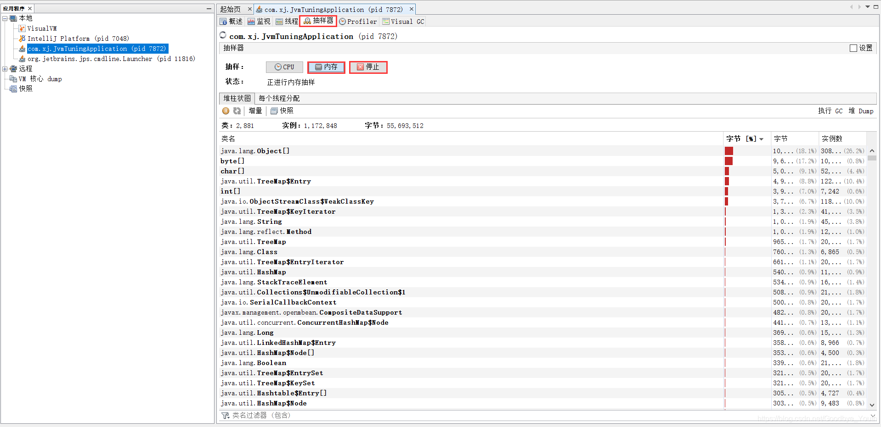Click the class name filter funnel icon
This screenshot has height=427, width=881.
click(226, 416)
